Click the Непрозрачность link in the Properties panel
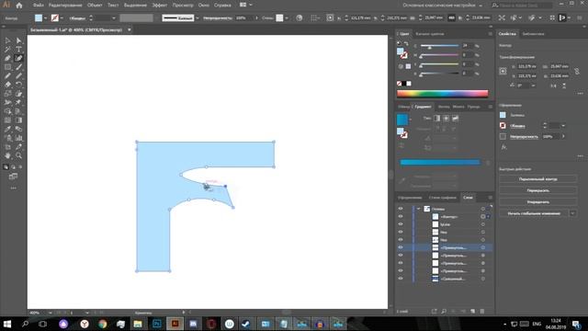This screenshot has width=588, height=331. (524, 137)
